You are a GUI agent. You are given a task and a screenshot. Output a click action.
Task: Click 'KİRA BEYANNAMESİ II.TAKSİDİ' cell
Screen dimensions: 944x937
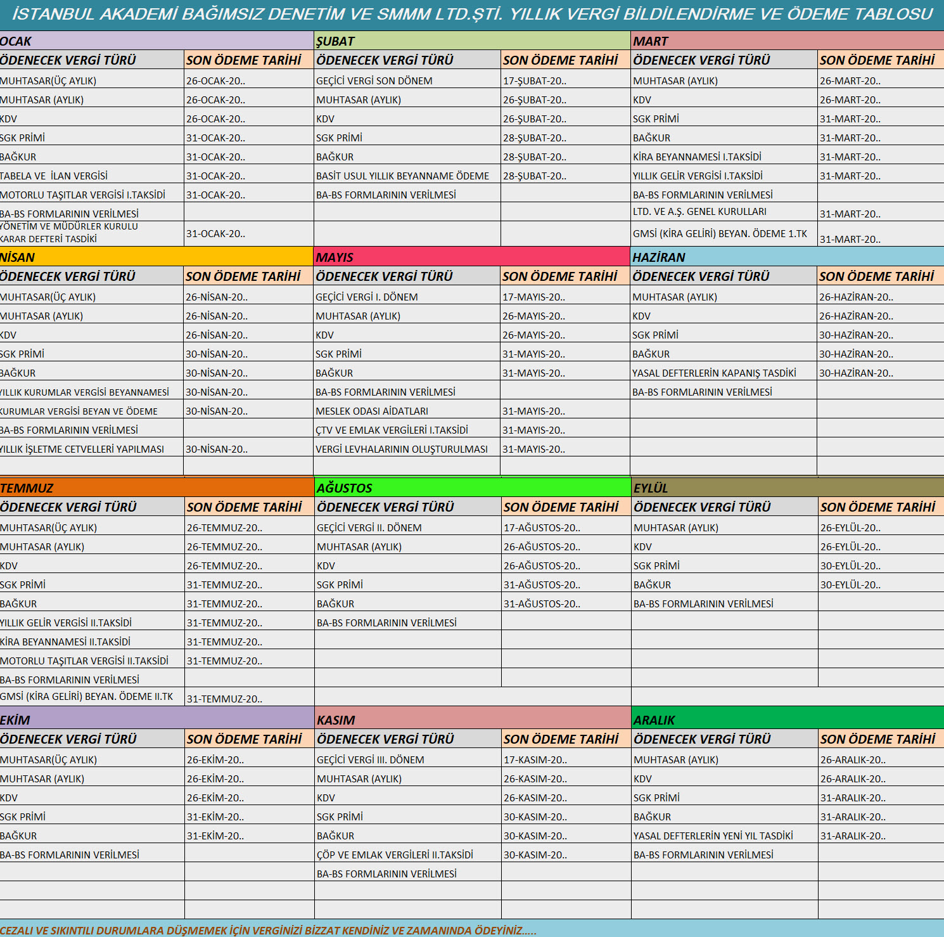(x=92, y=641)
